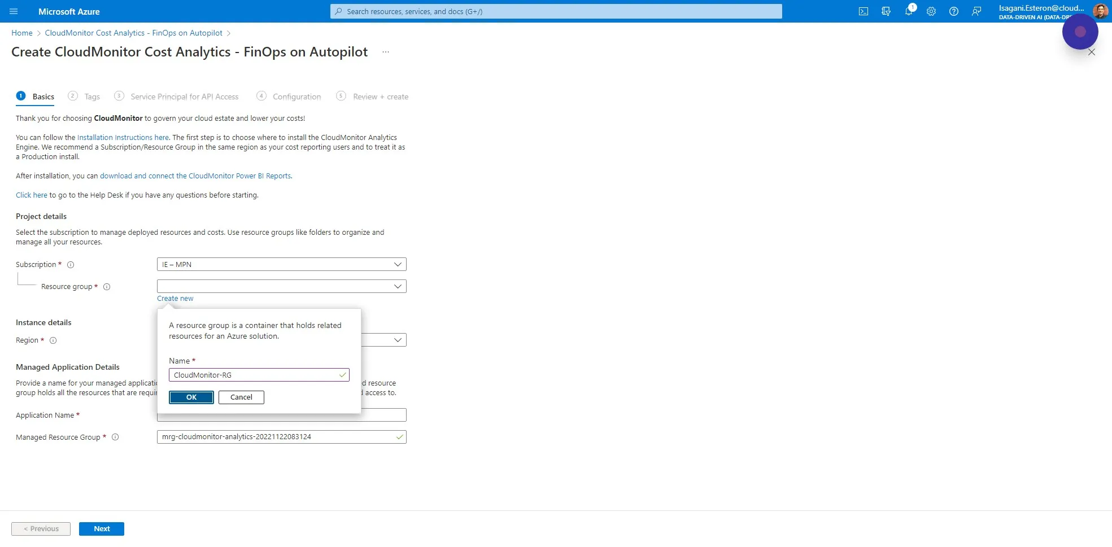Open the Installation Instructions here link
The height and width of the screenshot is (547, 1112).
(x=123, y=137)
